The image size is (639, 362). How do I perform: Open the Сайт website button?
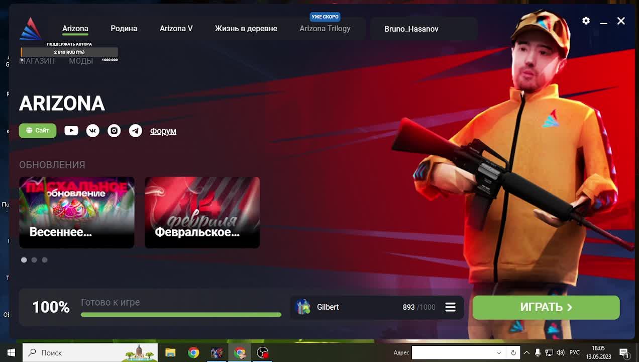click(x=38, y=131)
